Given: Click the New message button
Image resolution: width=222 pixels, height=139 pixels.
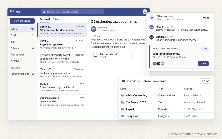Looking at the screenshot, I should pos(22,21).
